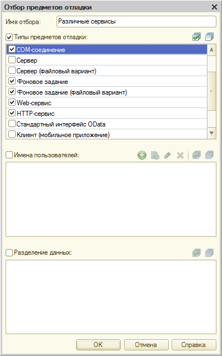This screenshot has width=222, height=356.
Task: Enable the Разделение данных checkbox
Action: tap(10, 252)
